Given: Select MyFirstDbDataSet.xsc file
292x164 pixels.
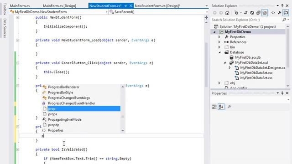Looking at the screenshot, I should tap(256, 73).
